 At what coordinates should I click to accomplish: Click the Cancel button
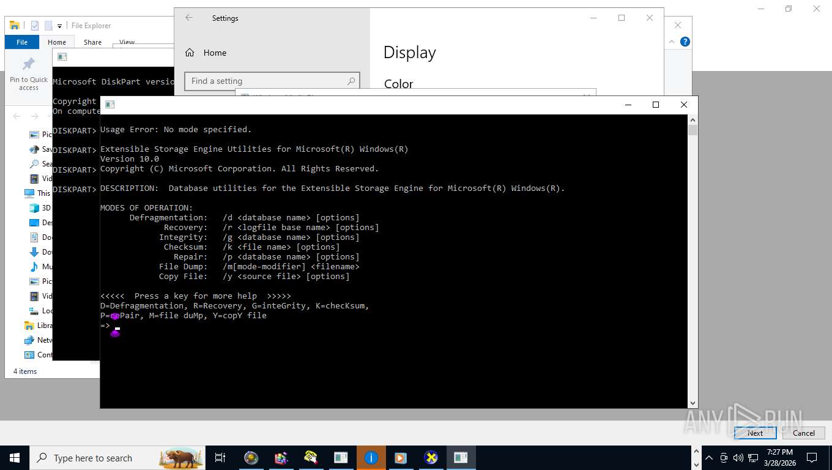click(804, 433)
